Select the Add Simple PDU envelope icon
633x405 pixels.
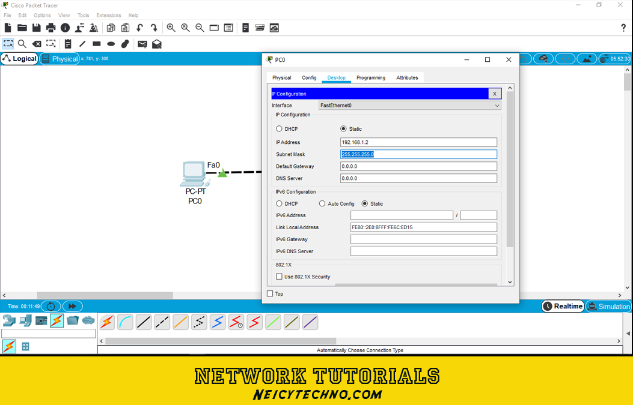tap(142, 44)
